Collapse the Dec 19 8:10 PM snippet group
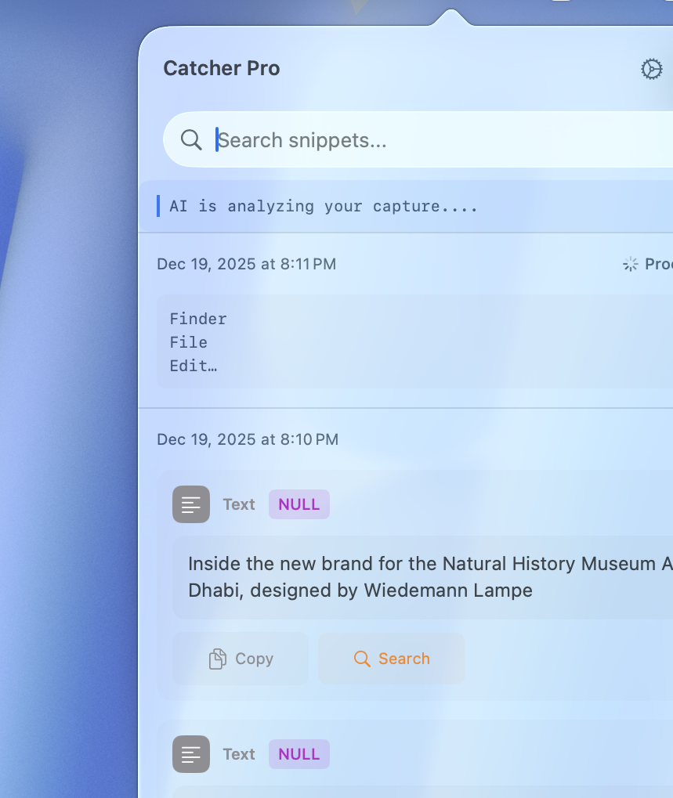Screen dimensions: 673x798 247,439
